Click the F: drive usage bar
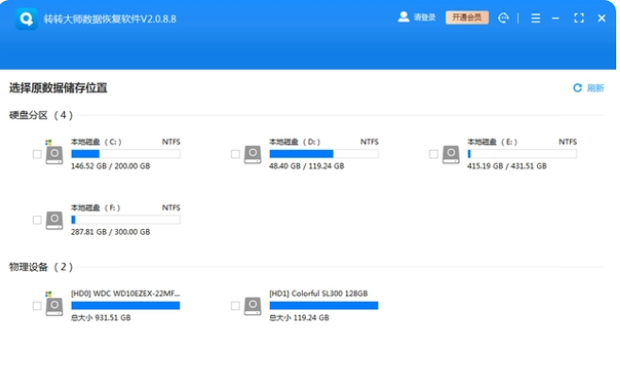Viewport: 620px width, 366px height. pos(126,220)
